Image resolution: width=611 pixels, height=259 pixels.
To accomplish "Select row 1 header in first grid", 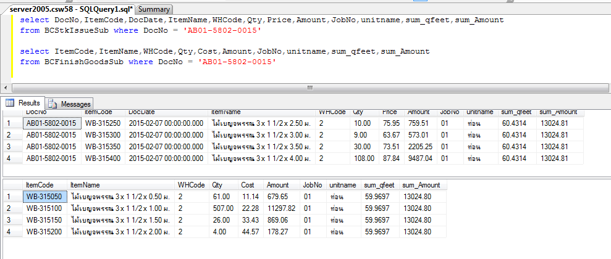I will pos(13,123).
